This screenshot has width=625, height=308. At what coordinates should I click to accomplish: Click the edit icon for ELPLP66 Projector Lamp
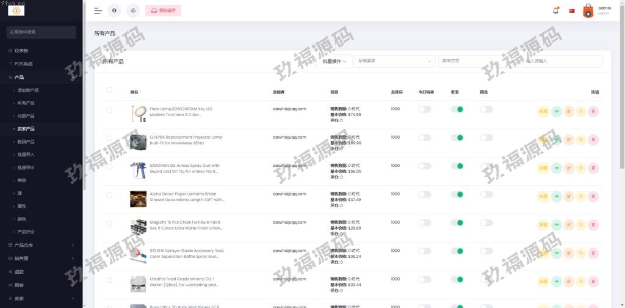569,139
